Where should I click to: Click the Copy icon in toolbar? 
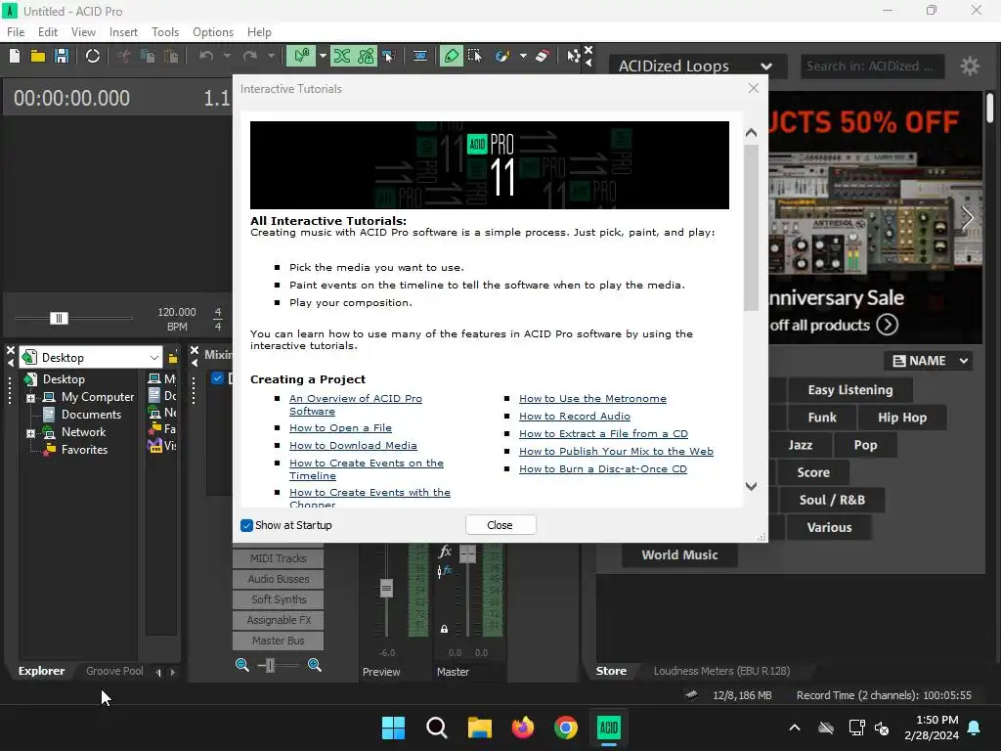pyautogui.click(x=148, y=56)
